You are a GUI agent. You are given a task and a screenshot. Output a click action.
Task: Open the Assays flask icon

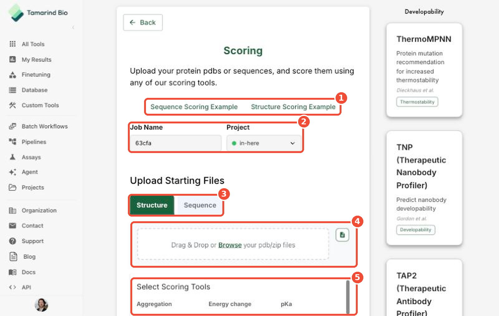point(12,157)
